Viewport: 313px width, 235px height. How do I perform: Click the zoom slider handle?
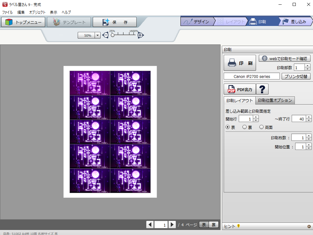pyautogui.click(x=112, y=35)
